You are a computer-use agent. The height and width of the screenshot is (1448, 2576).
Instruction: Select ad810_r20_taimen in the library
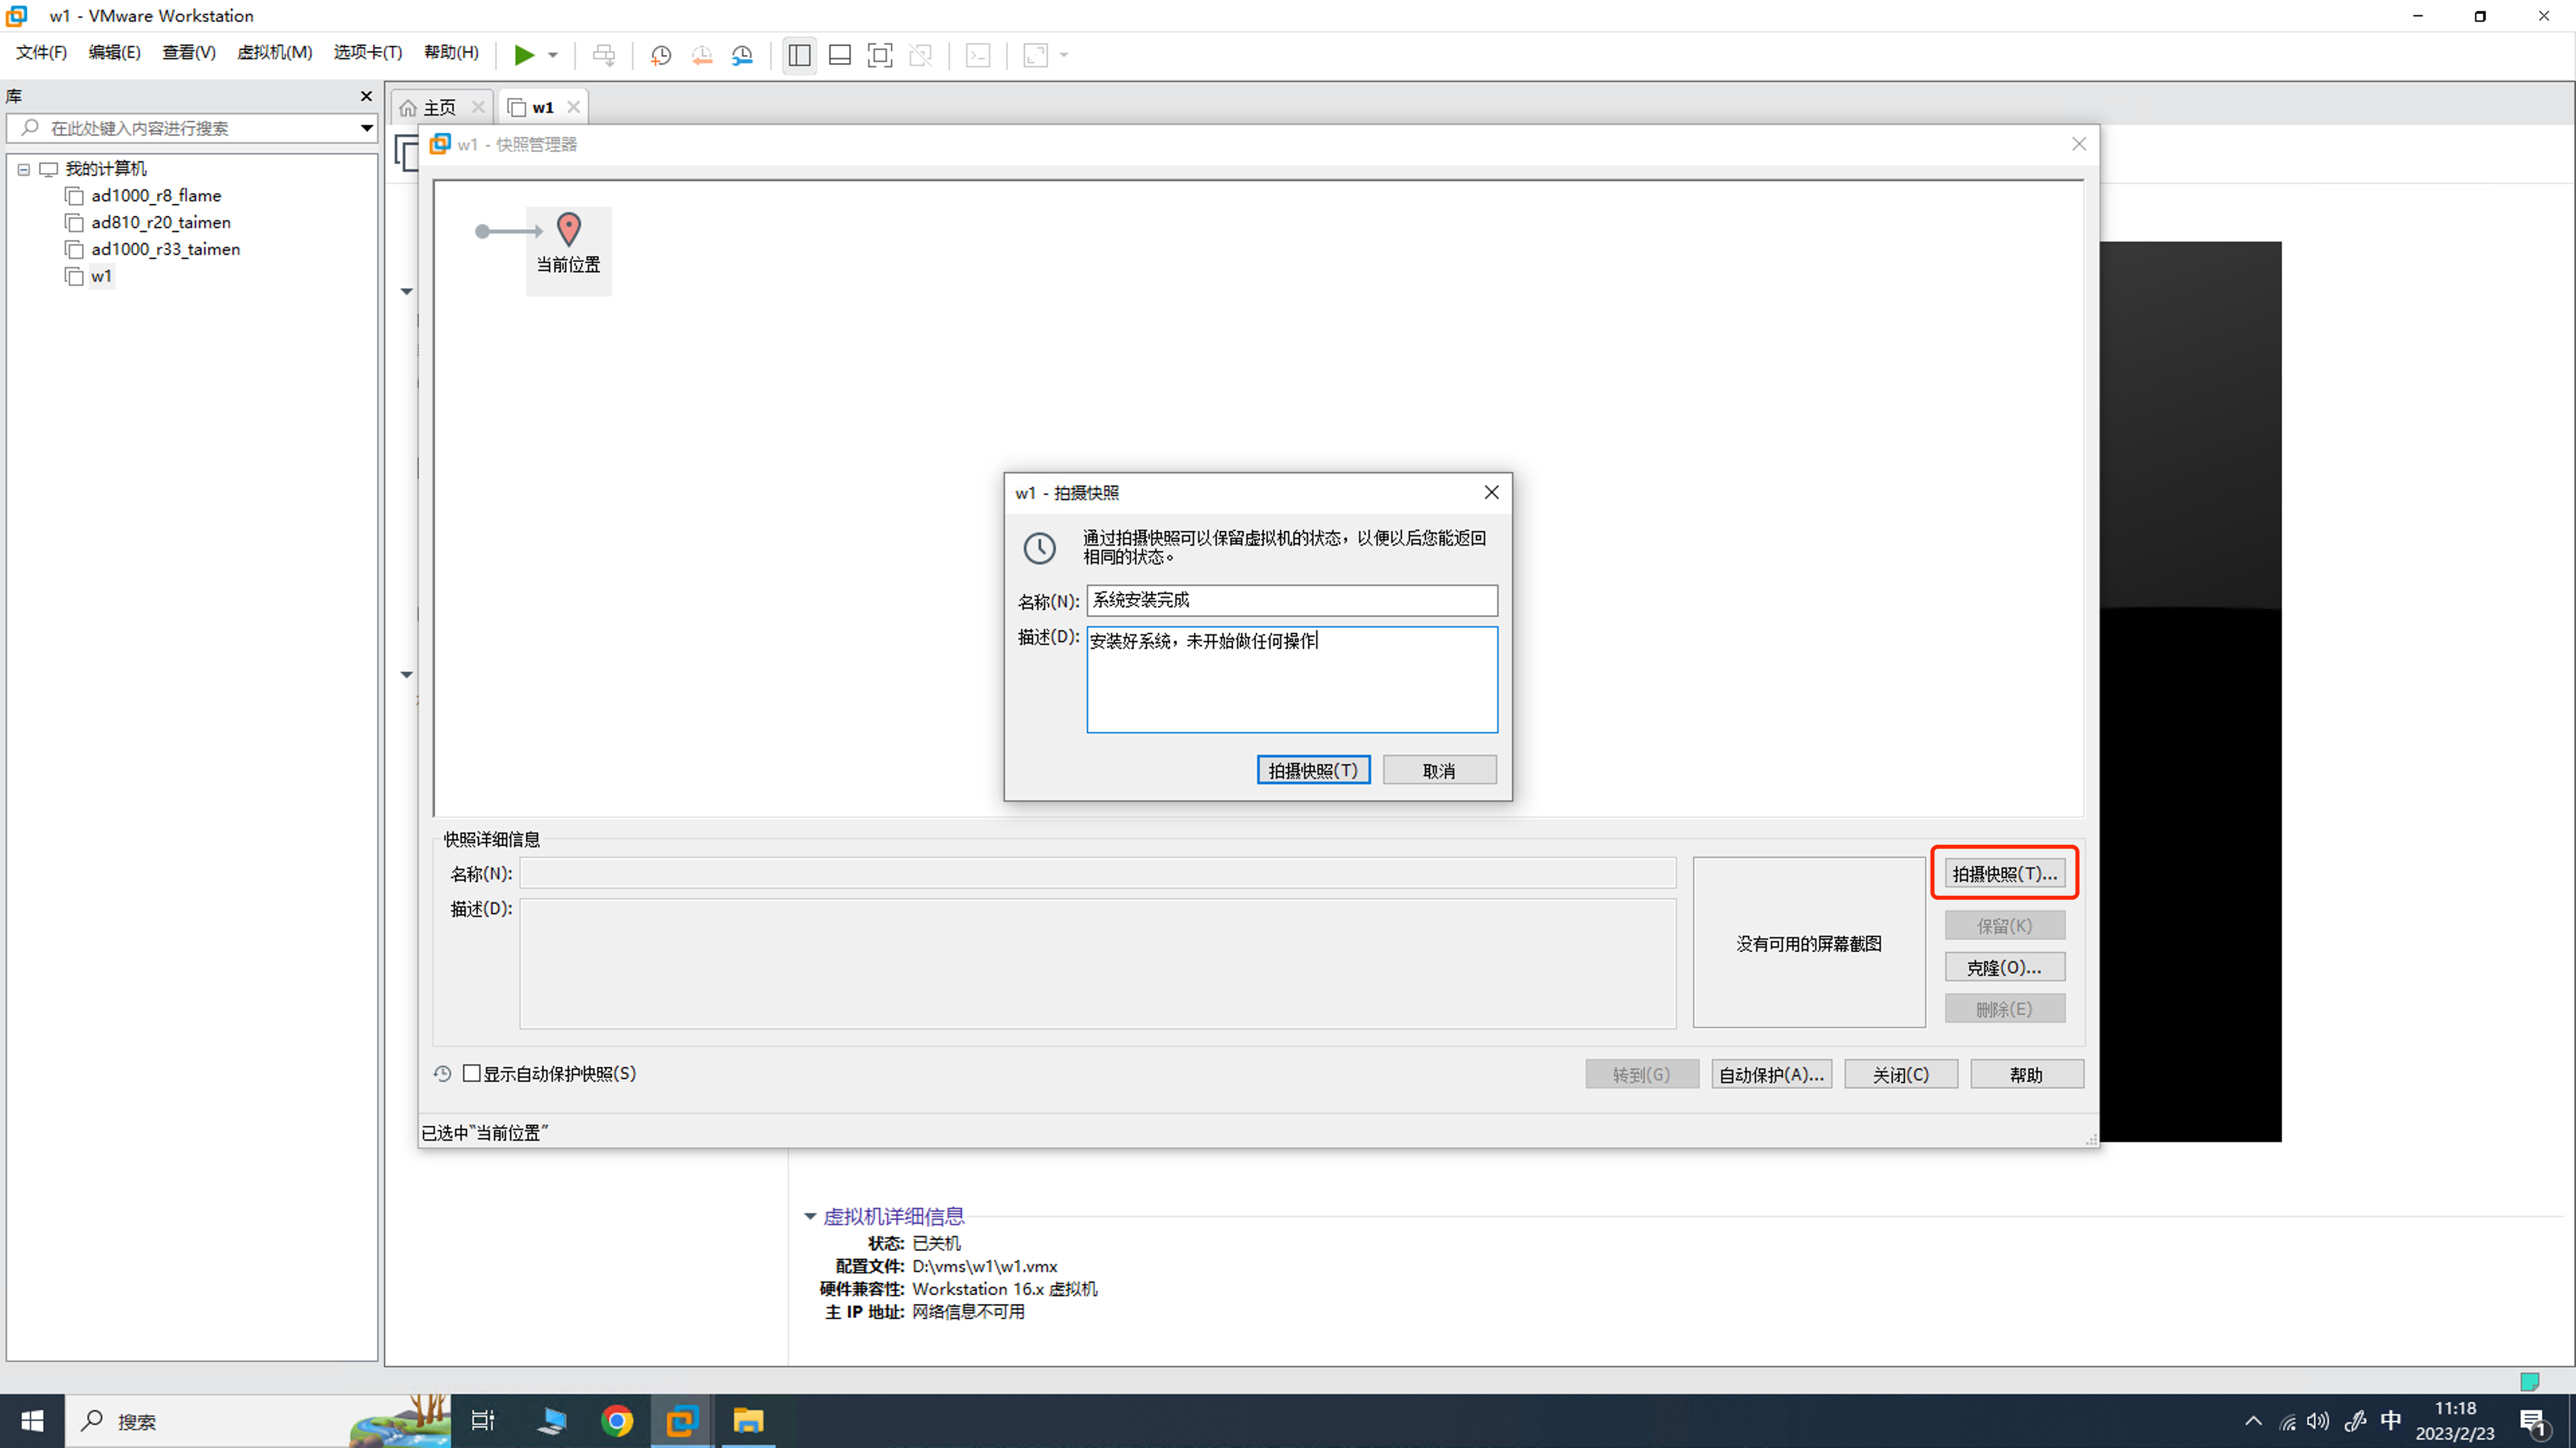(160, 222)
